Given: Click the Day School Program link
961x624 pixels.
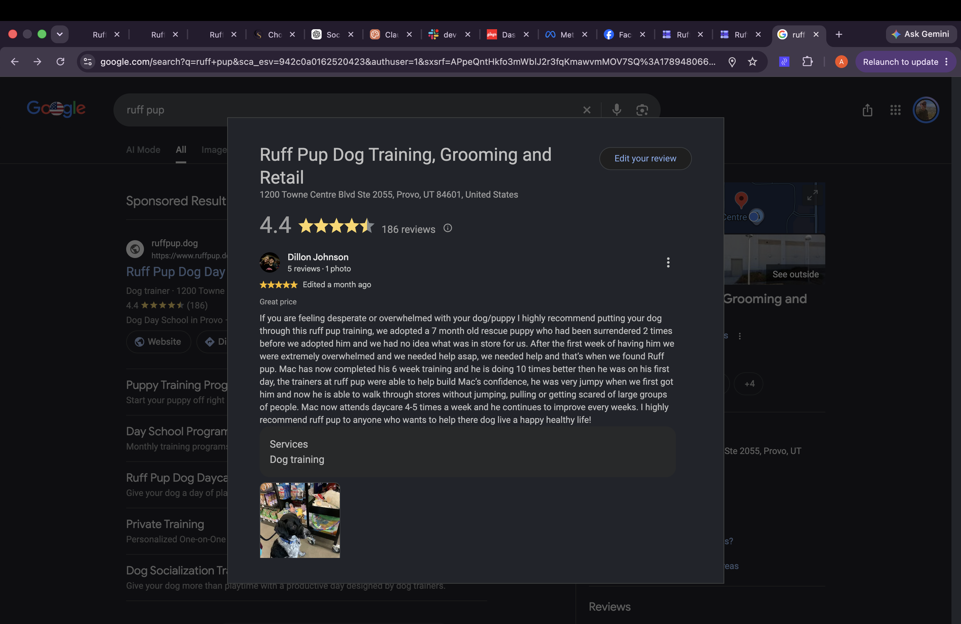Looking at the screenshot, I should click(x=177, y=431).
